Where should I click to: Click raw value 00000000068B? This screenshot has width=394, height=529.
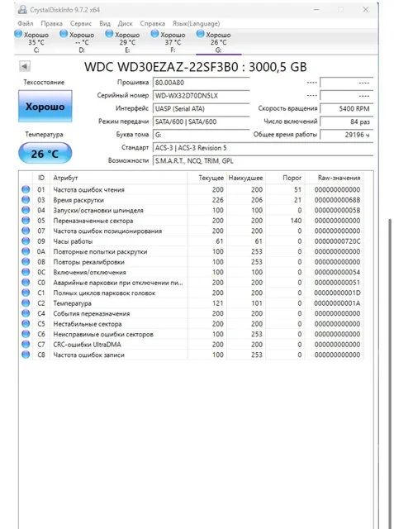(x=337, y=200)
